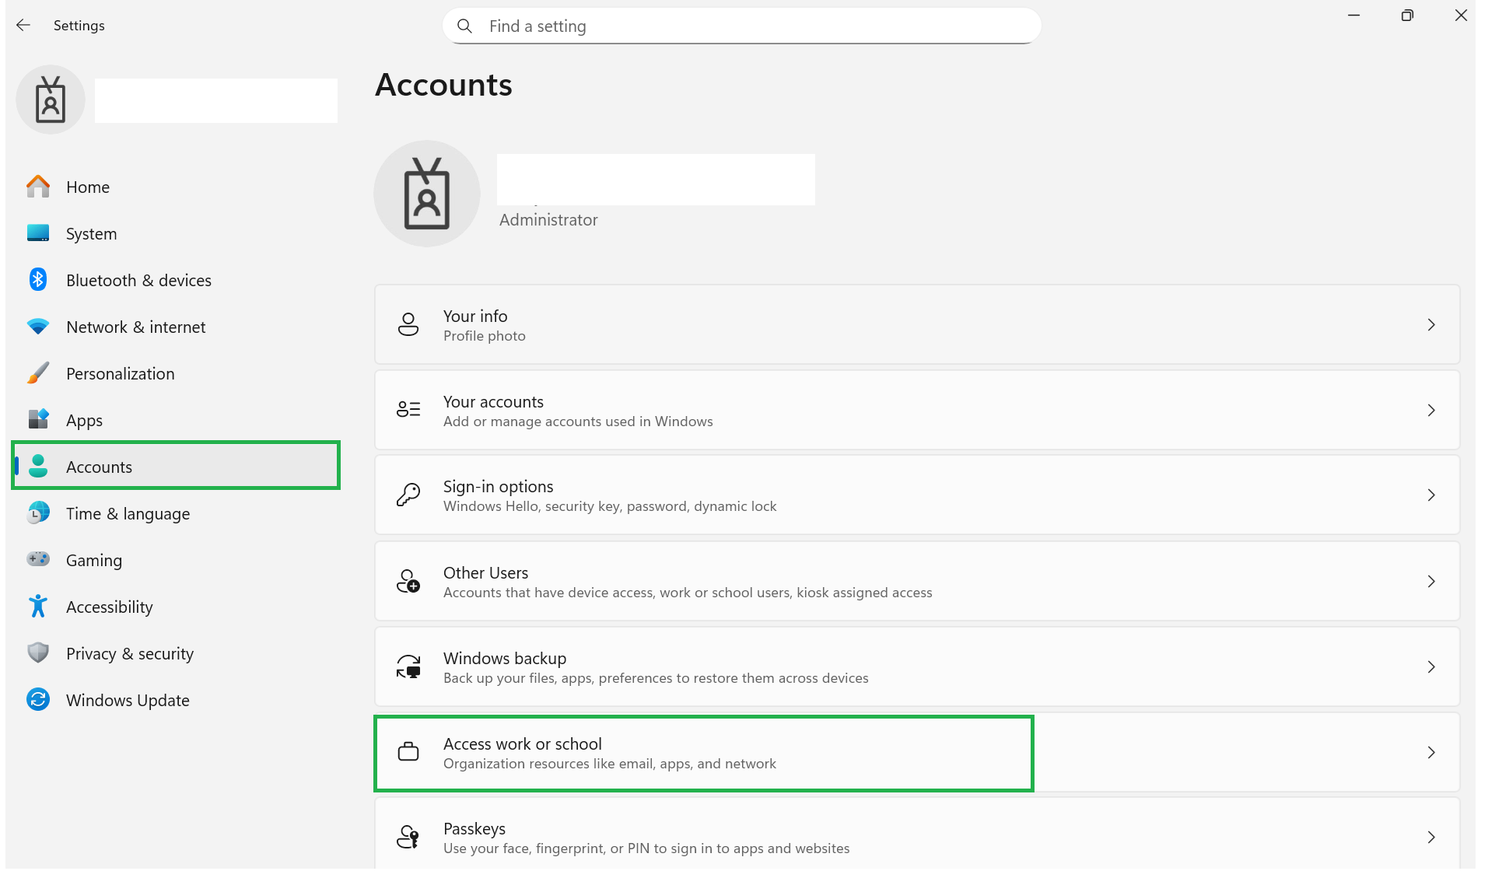Open Windows Update page

tap(177, 700)
